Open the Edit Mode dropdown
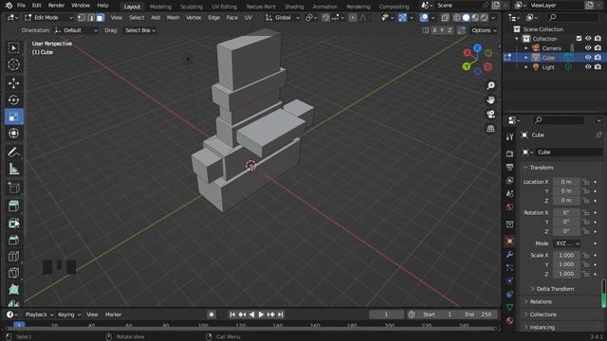The image size is (607, 341). [48, 18]
